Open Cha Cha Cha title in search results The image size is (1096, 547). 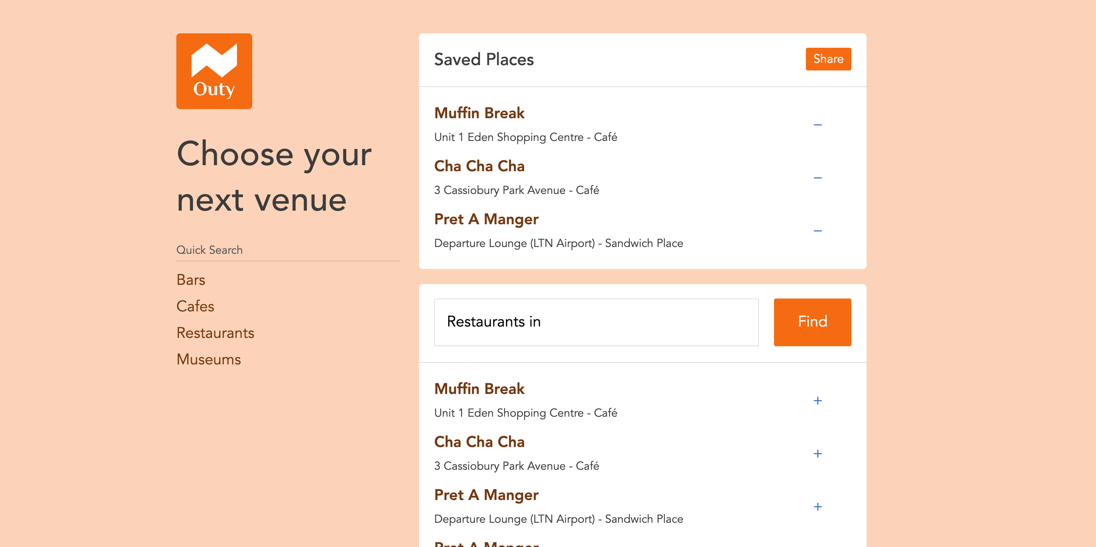[x=479, y=442]
